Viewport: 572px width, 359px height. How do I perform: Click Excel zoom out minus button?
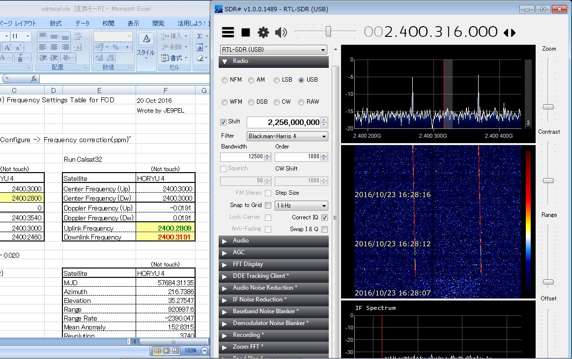coord(204,351)
